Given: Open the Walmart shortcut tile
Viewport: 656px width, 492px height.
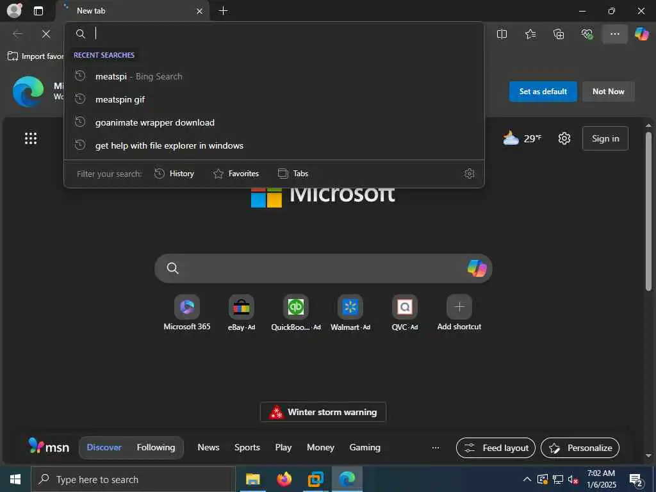Looking at the screenshot, I should pyautogui.click(x=350, y=313).
